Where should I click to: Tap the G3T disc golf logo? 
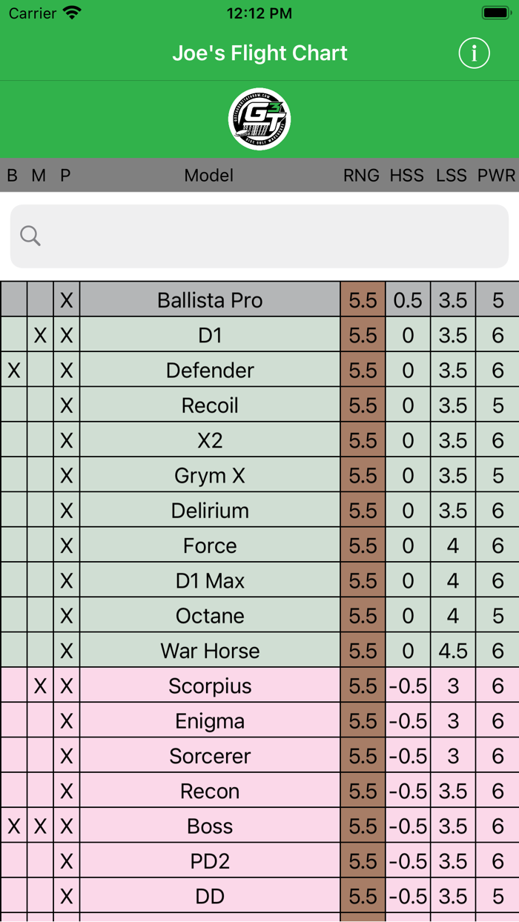pyautogui.click(x=259, y=119)
